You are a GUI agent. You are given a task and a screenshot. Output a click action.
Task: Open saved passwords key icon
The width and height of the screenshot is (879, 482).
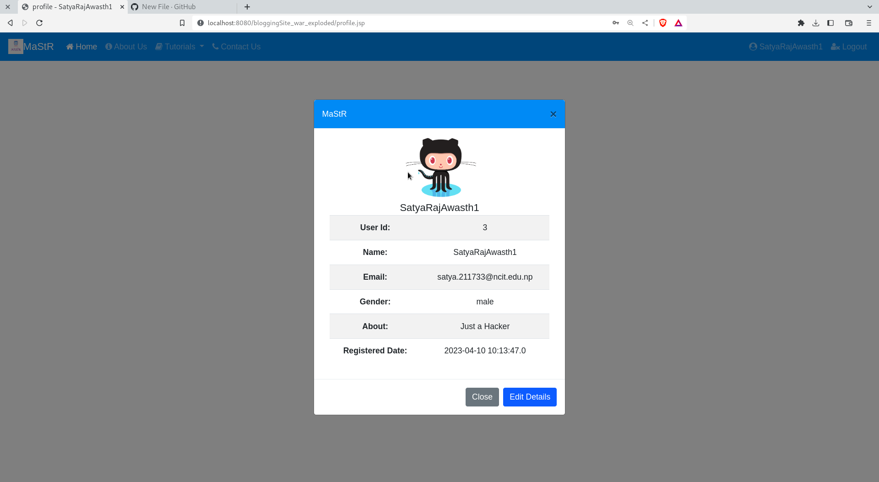616,23
